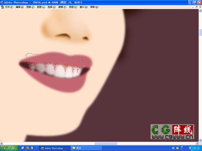Click the Adobe Photoshop taskbar button
202x151 pixels.
click(x=55, y=148)
